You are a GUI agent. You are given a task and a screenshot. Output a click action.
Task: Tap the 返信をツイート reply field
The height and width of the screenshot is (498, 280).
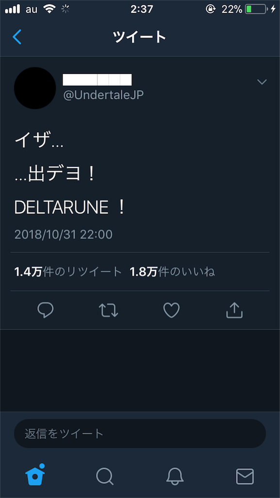(140, 433)
